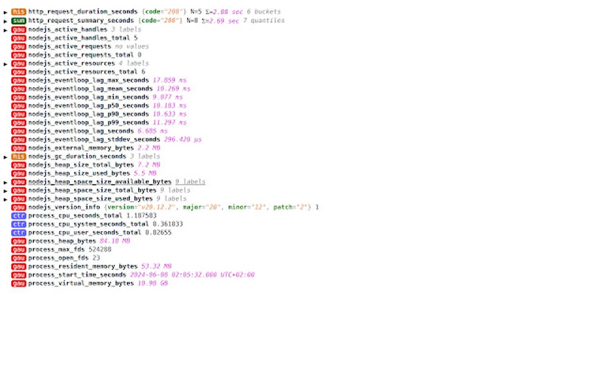Click the 17.859 ms eventloop lag max value
The height and width of the screenshot is (376, 602).
point(169,81)
